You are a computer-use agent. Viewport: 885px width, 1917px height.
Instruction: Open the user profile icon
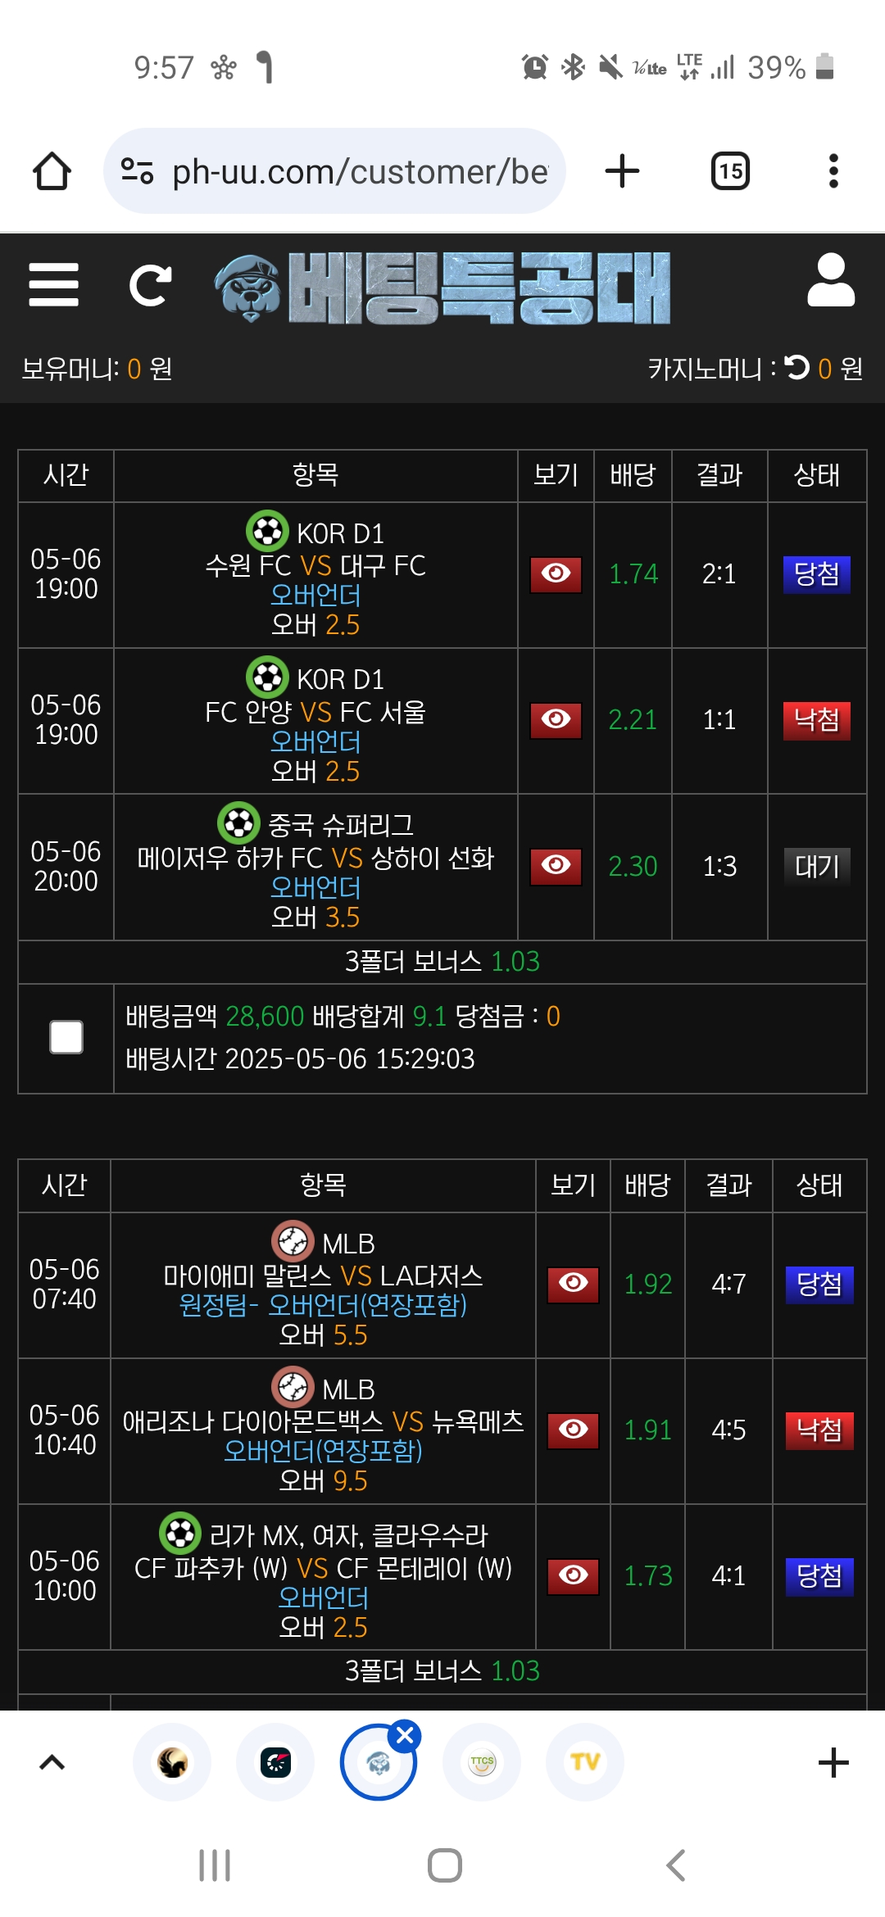[x=831, y=280]
